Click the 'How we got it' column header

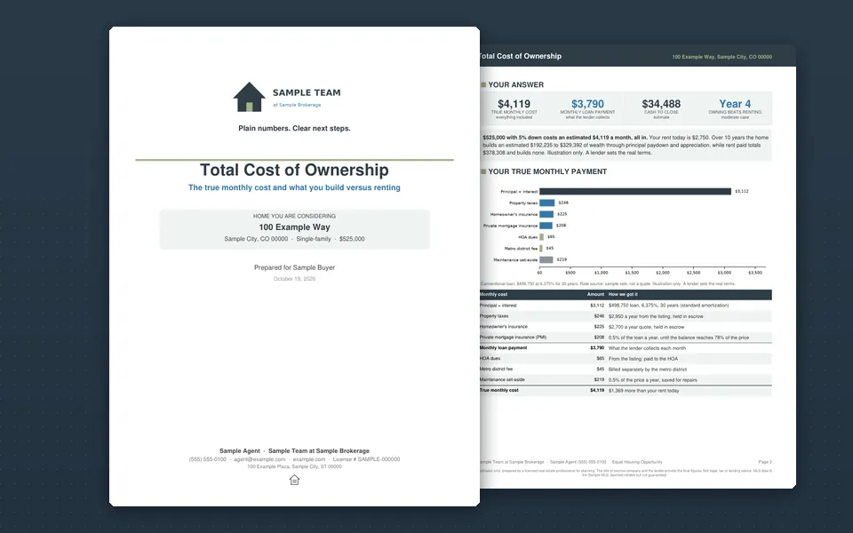tap(623, 294)
